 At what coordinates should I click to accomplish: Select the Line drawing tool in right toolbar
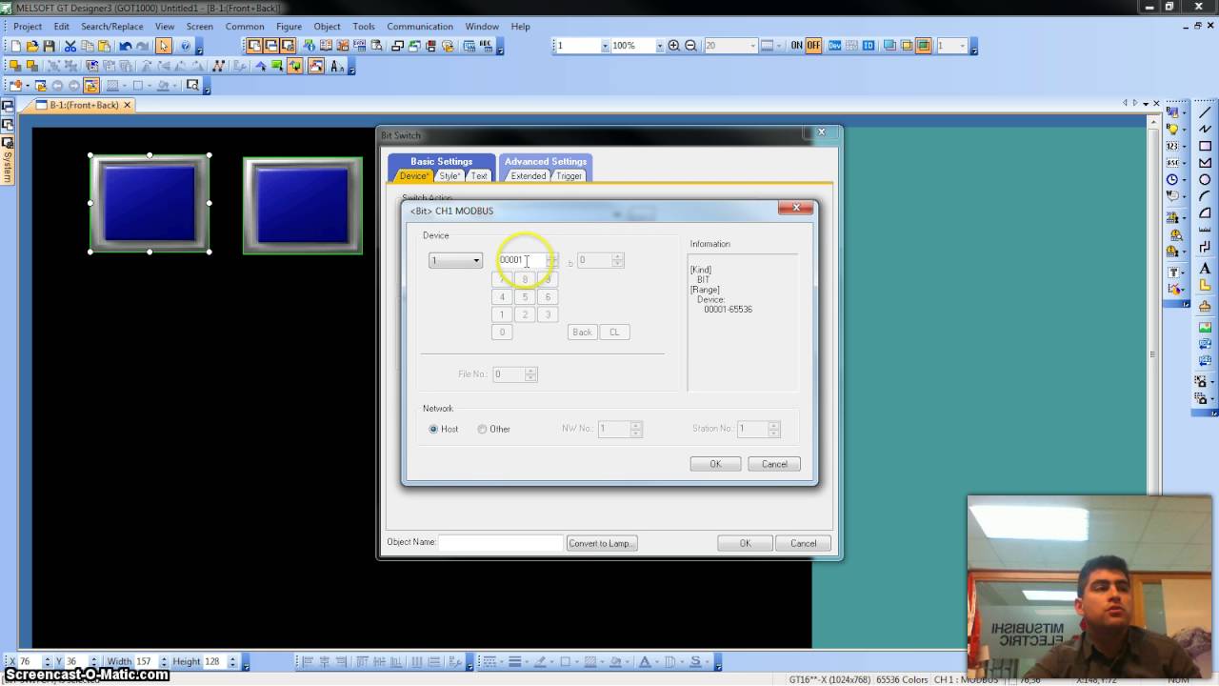[x=1205, y=112]
